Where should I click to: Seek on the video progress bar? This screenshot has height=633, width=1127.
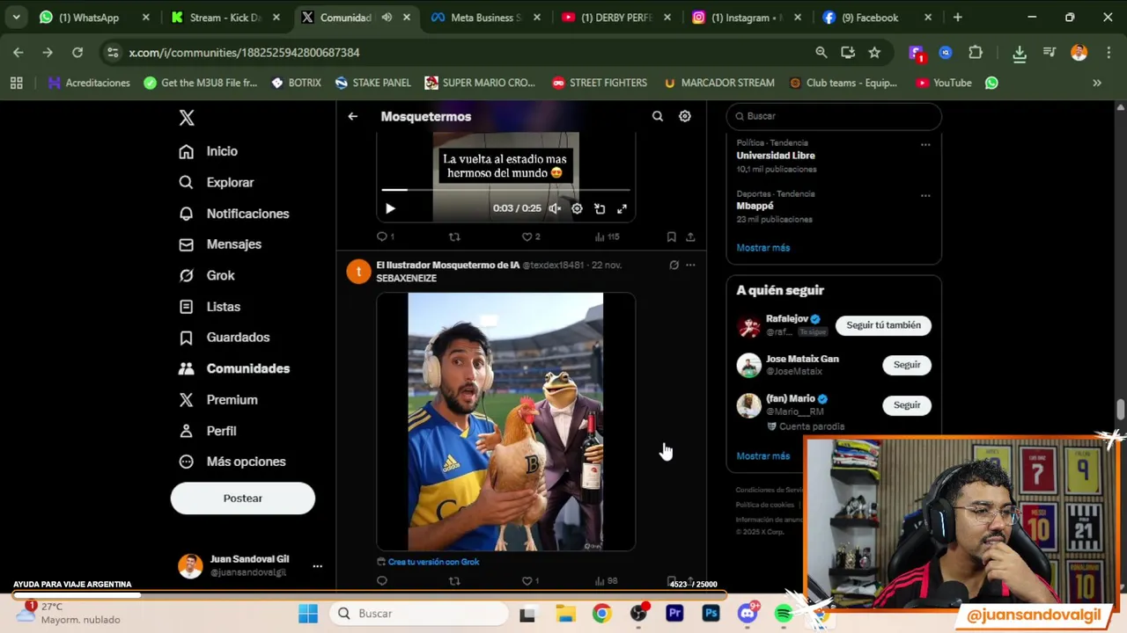505,189
